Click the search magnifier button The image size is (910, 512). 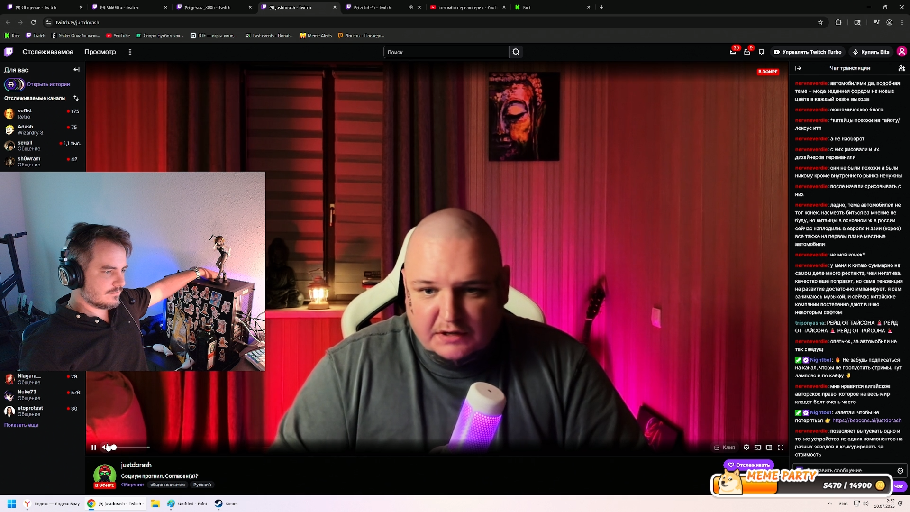coord(516,52)
